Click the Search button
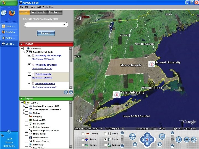The height and width of the screenshot is (149, 199). pos(46,33)
